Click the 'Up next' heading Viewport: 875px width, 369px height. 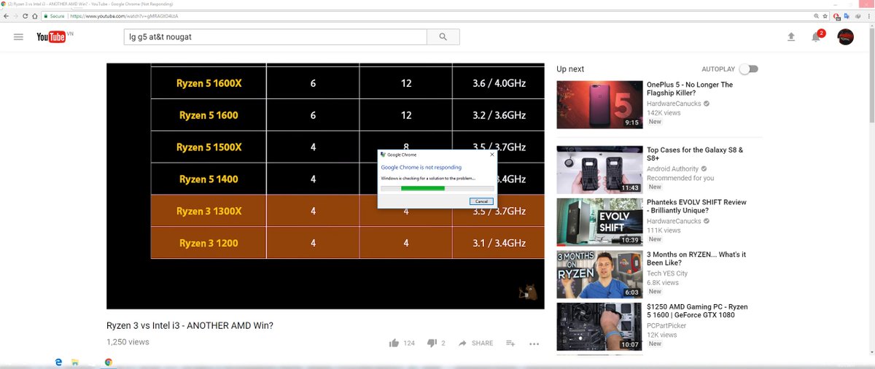[570, 69]
